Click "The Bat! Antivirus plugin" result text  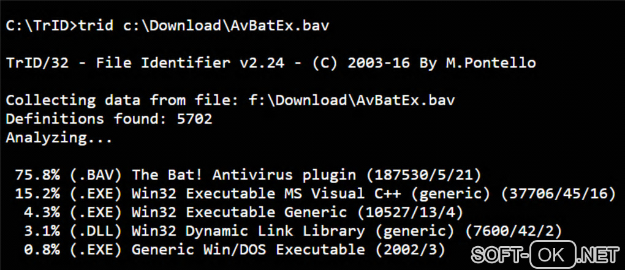click(x=243, y=175)
